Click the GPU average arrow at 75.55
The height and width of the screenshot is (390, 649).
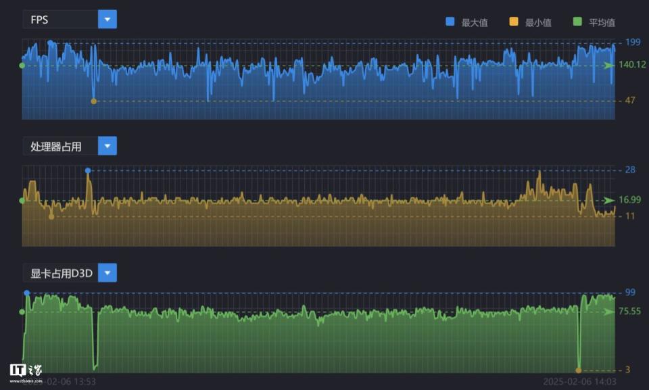610,312
